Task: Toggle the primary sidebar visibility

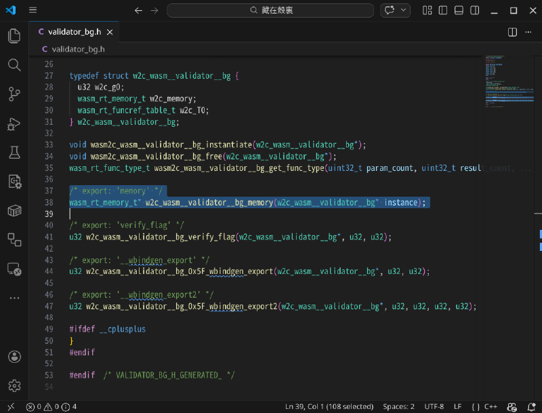Action: (442, 10)
